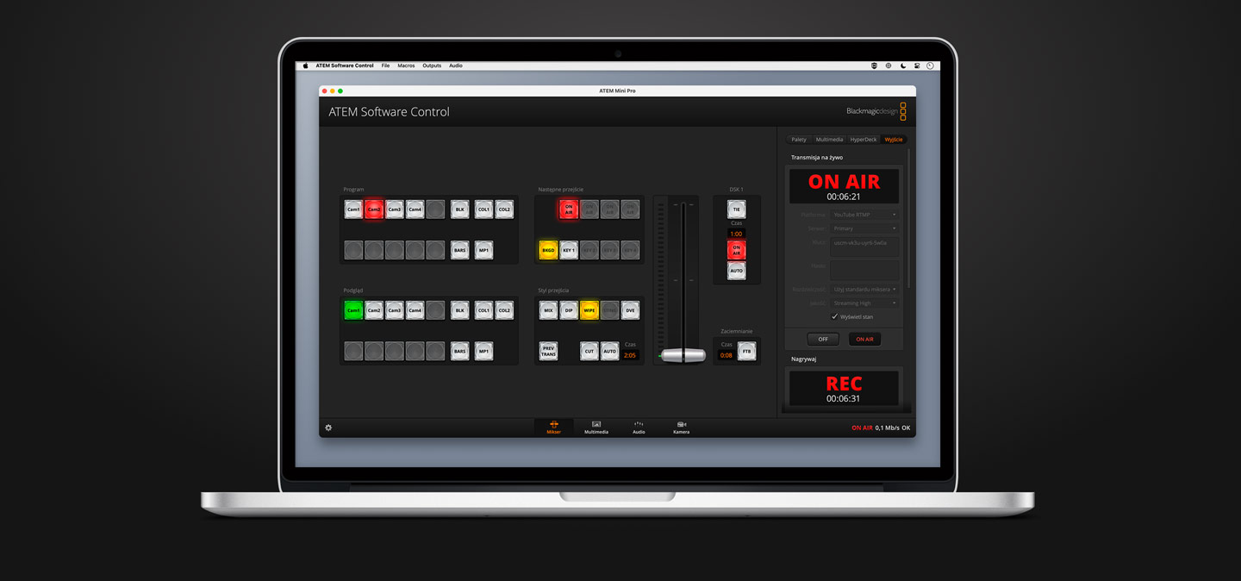Click the Blackmagicdesign logo
This screenshot has width=1241, height=581.
click(876, 111)
